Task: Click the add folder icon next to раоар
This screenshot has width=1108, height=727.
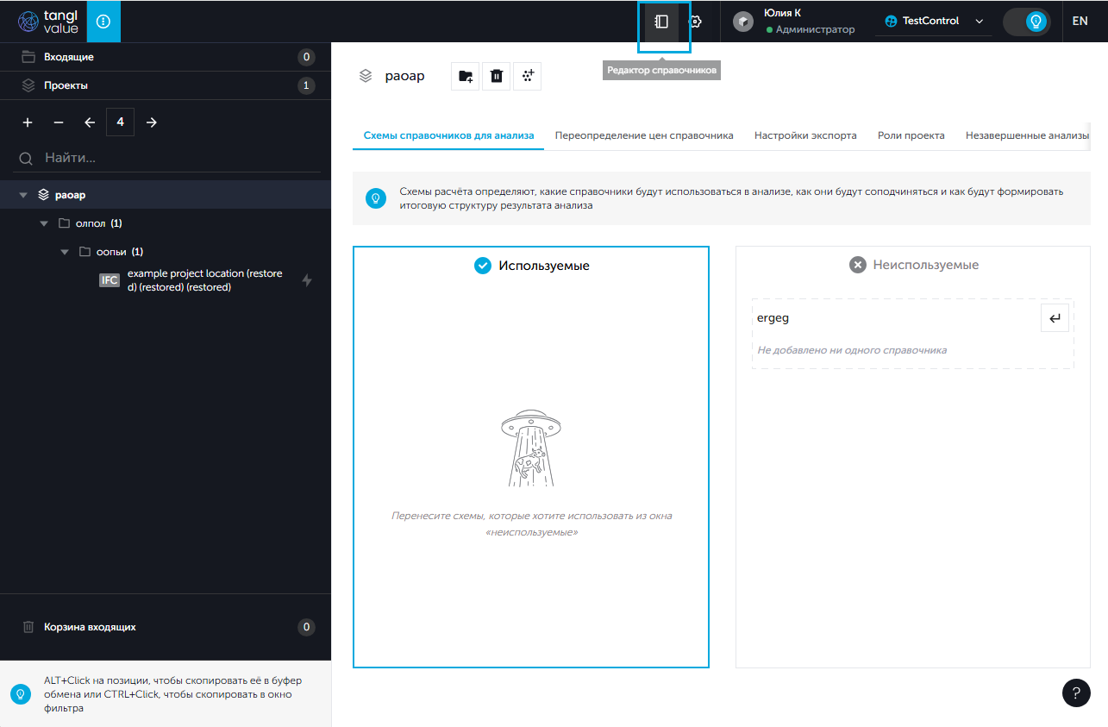Action: [466, 76]
